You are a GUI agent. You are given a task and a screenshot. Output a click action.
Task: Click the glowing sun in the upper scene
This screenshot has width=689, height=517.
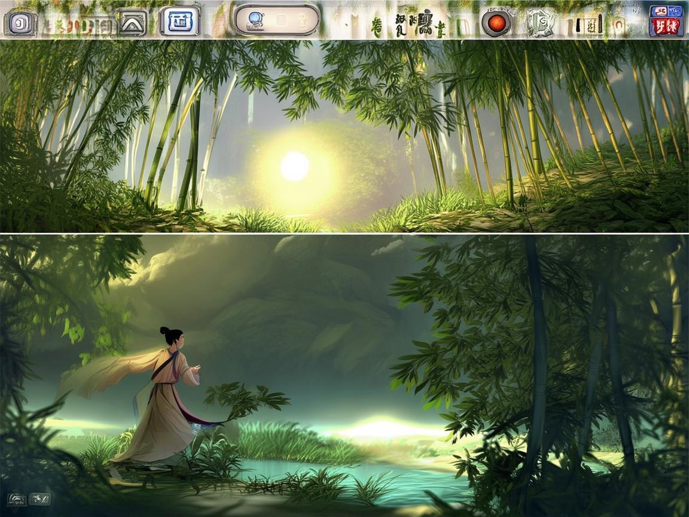[295, 166]
